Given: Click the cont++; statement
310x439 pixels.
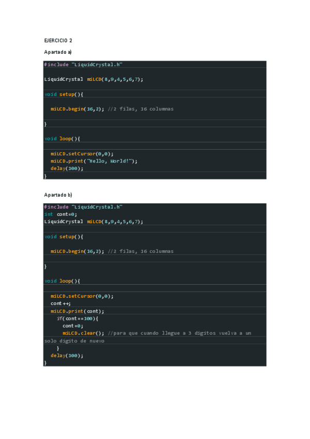Looking at the screenshot, I should [x=60, y=303].
